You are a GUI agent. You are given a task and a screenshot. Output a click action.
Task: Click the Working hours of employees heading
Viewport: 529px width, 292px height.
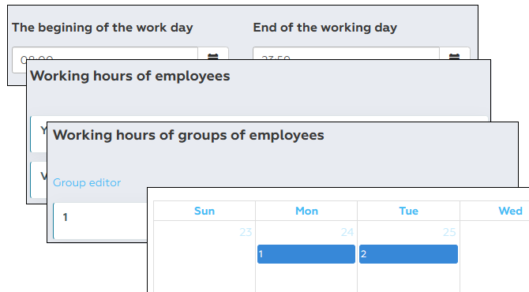tap(130, 76)
